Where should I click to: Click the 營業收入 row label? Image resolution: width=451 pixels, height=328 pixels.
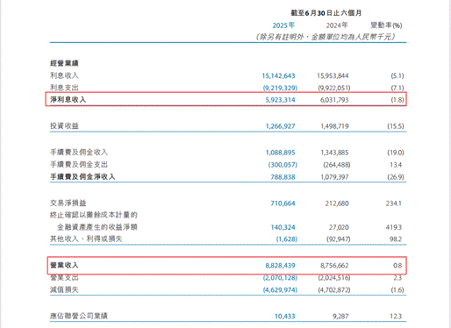tap(64, 265)
